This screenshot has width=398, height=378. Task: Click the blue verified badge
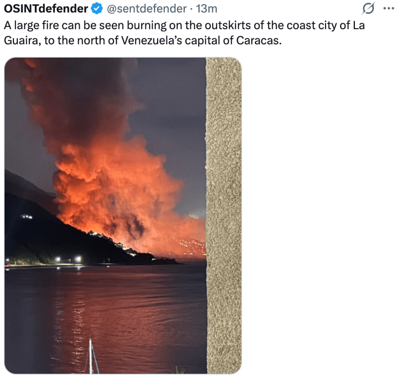[96, 8]
